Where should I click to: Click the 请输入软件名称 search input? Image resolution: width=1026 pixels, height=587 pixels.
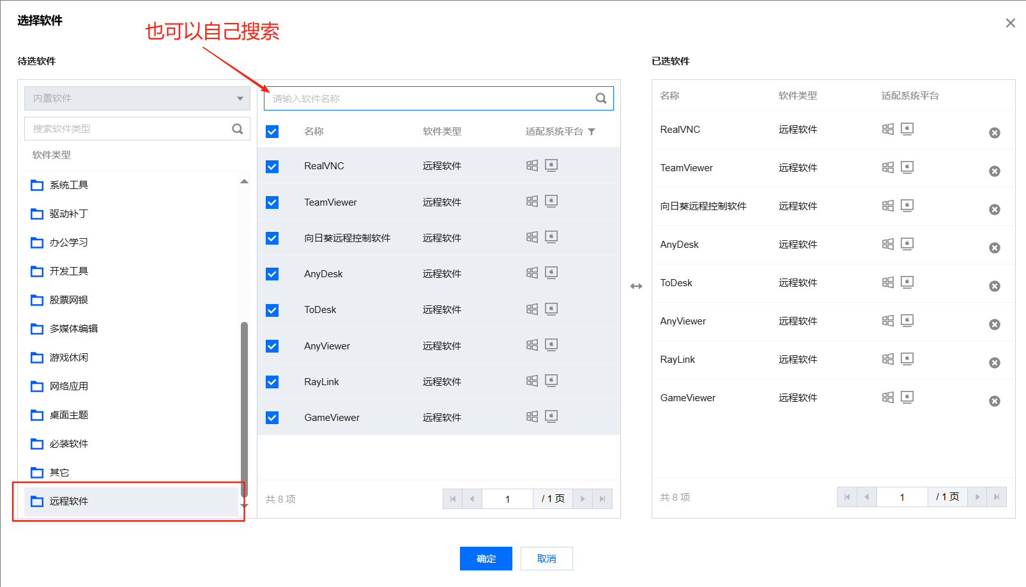tap(415, 98)
